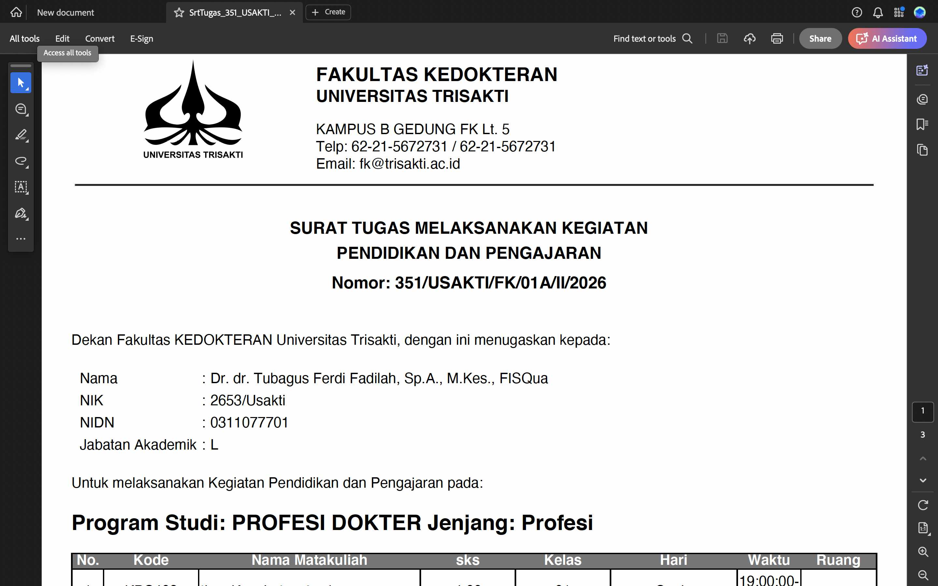
Task: Open the apps grid launcher
Action: tap(899, 12)
